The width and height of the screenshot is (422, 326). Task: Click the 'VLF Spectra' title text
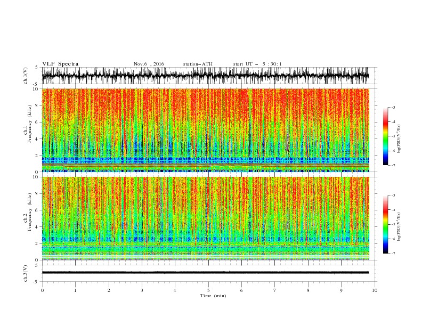click(60, 64)
